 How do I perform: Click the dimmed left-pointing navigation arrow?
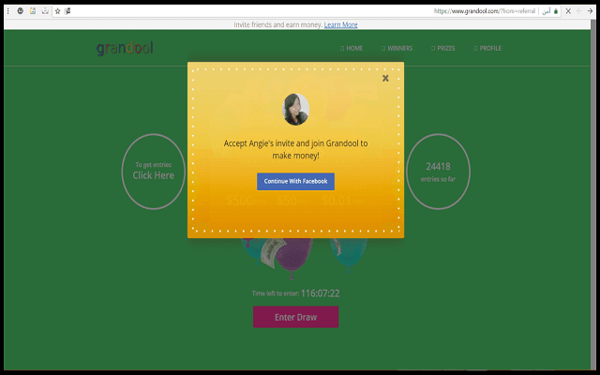click(579, 11)
